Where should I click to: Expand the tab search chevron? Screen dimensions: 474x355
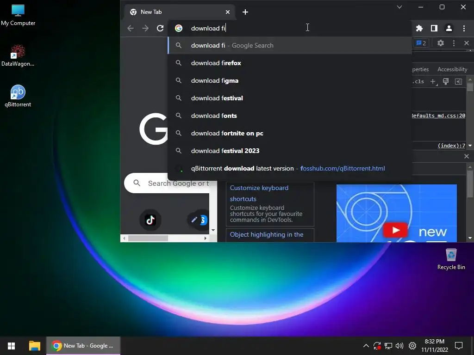tap(399, 7)
